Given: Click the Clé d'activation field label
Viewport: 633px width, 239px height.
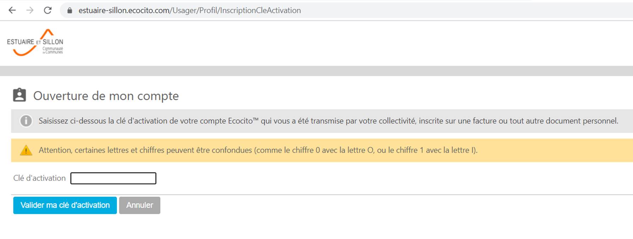Looking at the screenshot, I should click(39, 178).
